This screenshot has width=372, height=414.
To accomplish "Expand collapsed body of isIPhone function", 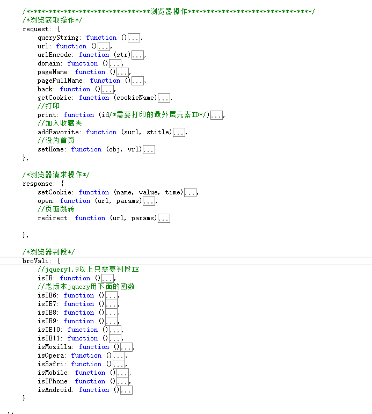I will [x=122, y=382].
